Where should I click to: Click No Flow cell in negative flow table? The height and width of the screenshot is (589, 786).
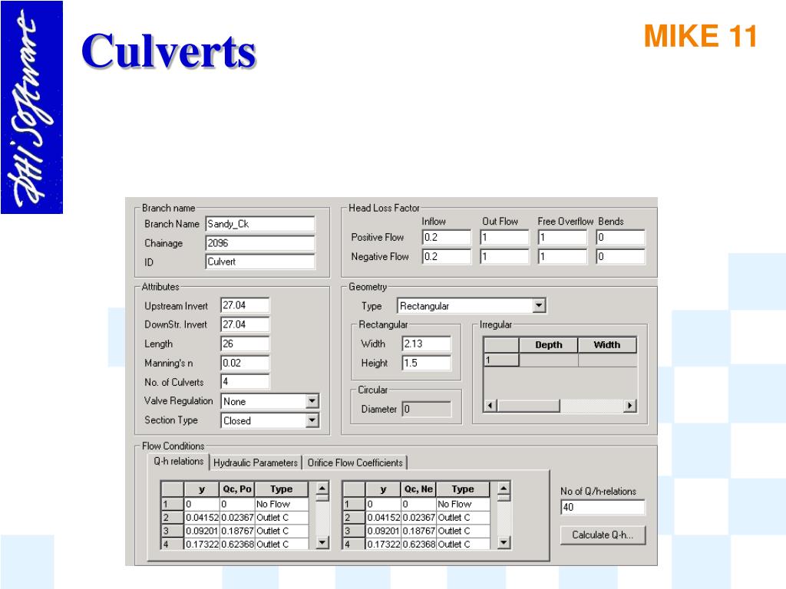point(463,504)
